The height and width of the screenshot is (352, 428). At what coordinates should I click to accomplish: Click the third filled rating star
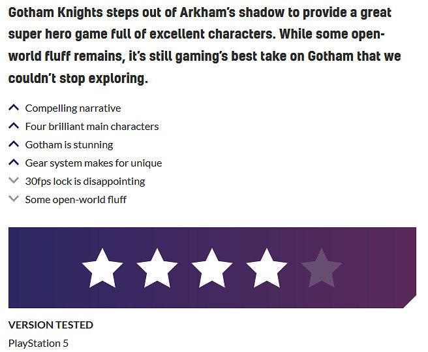click(212, 268)
